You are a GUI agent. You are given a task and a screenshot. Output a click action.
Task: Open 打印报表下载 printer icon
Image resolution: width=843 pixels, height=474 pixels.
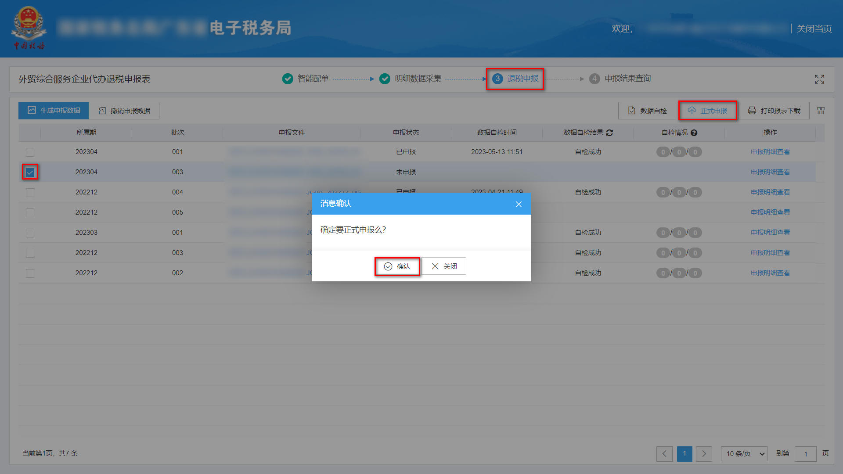pos(752,110)
